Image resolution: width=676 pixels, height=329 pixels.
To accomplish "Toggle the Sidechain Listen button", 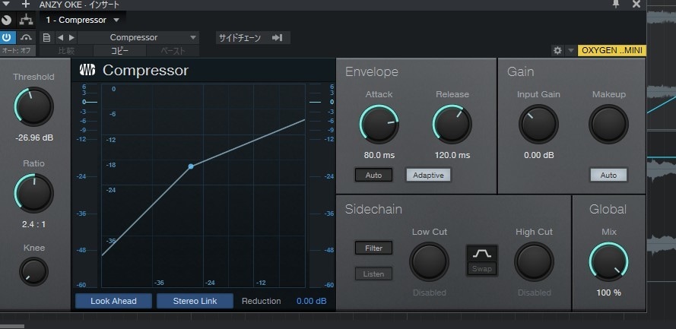I will click(373, 274).
